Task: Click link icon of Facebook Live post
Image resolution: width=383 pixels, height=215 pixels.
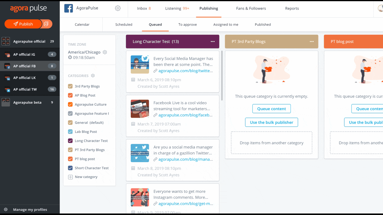Action: pos(155,115)
